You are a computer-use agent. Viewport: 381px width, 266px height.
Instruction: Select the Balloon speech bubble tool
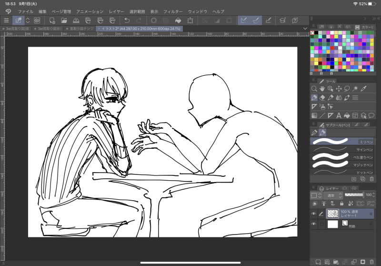tap(371, 116)
